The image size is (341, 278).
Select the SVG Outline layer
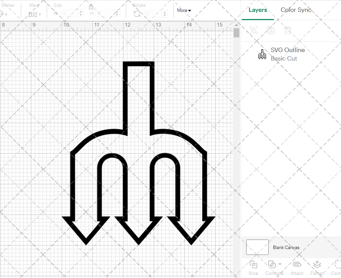287,54
